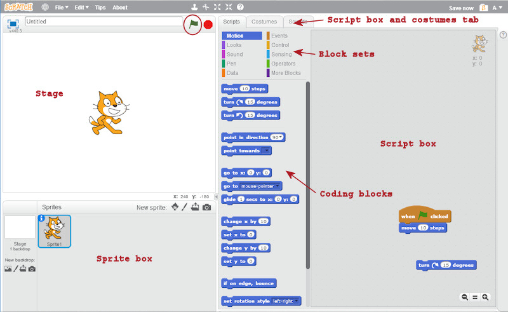This screenshot has width=508, height=312.
Task: Open My Stuff folder icon
Action: click(x=484, y=8)
